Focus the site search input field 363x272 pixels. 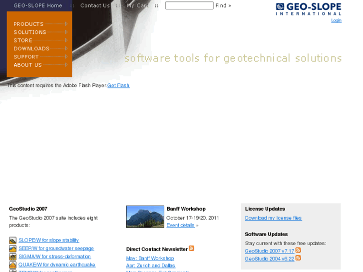[x=189, y=5]
